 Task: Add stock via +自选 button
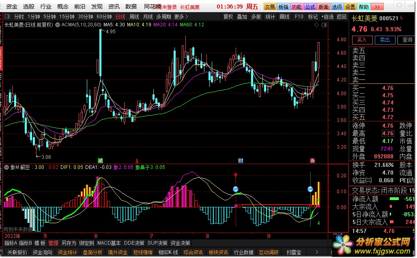coord(327,17)
